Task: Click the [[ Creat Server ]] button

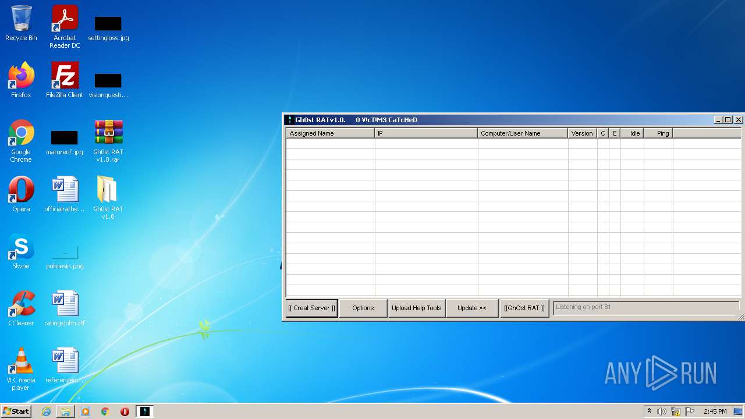Action: 311,308
